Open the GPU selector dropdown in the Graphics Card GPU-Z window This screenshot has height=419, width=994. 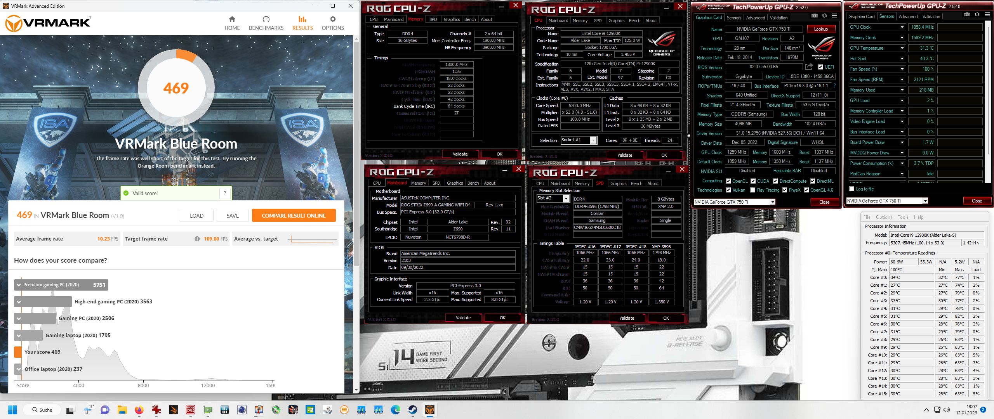tap(773, 202)
